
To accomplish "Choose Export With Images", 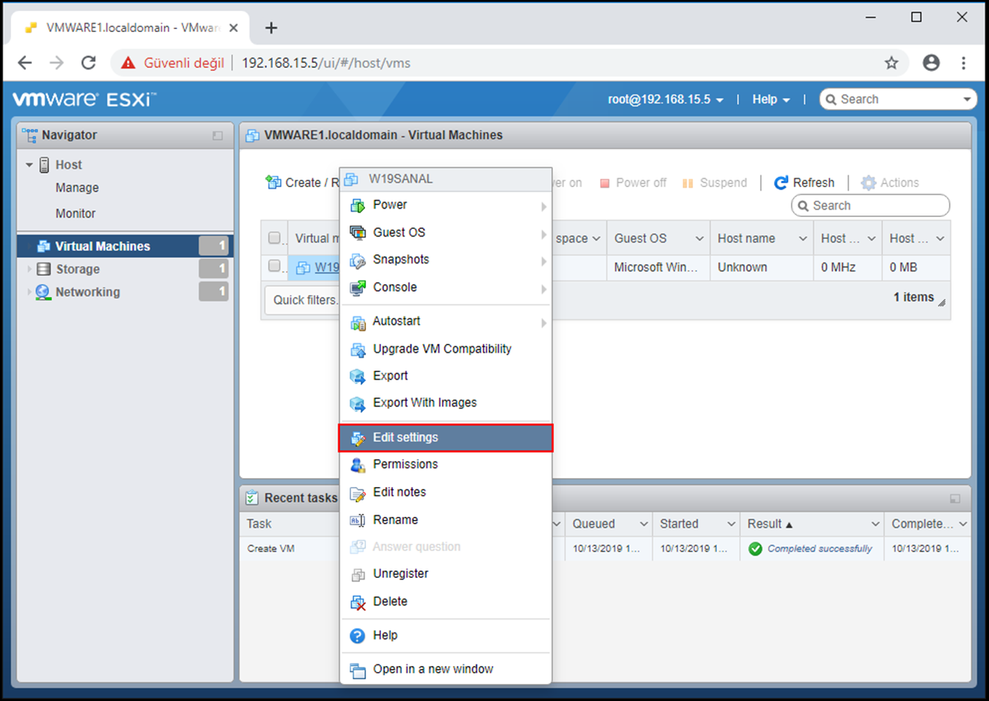I will [446, 403].
